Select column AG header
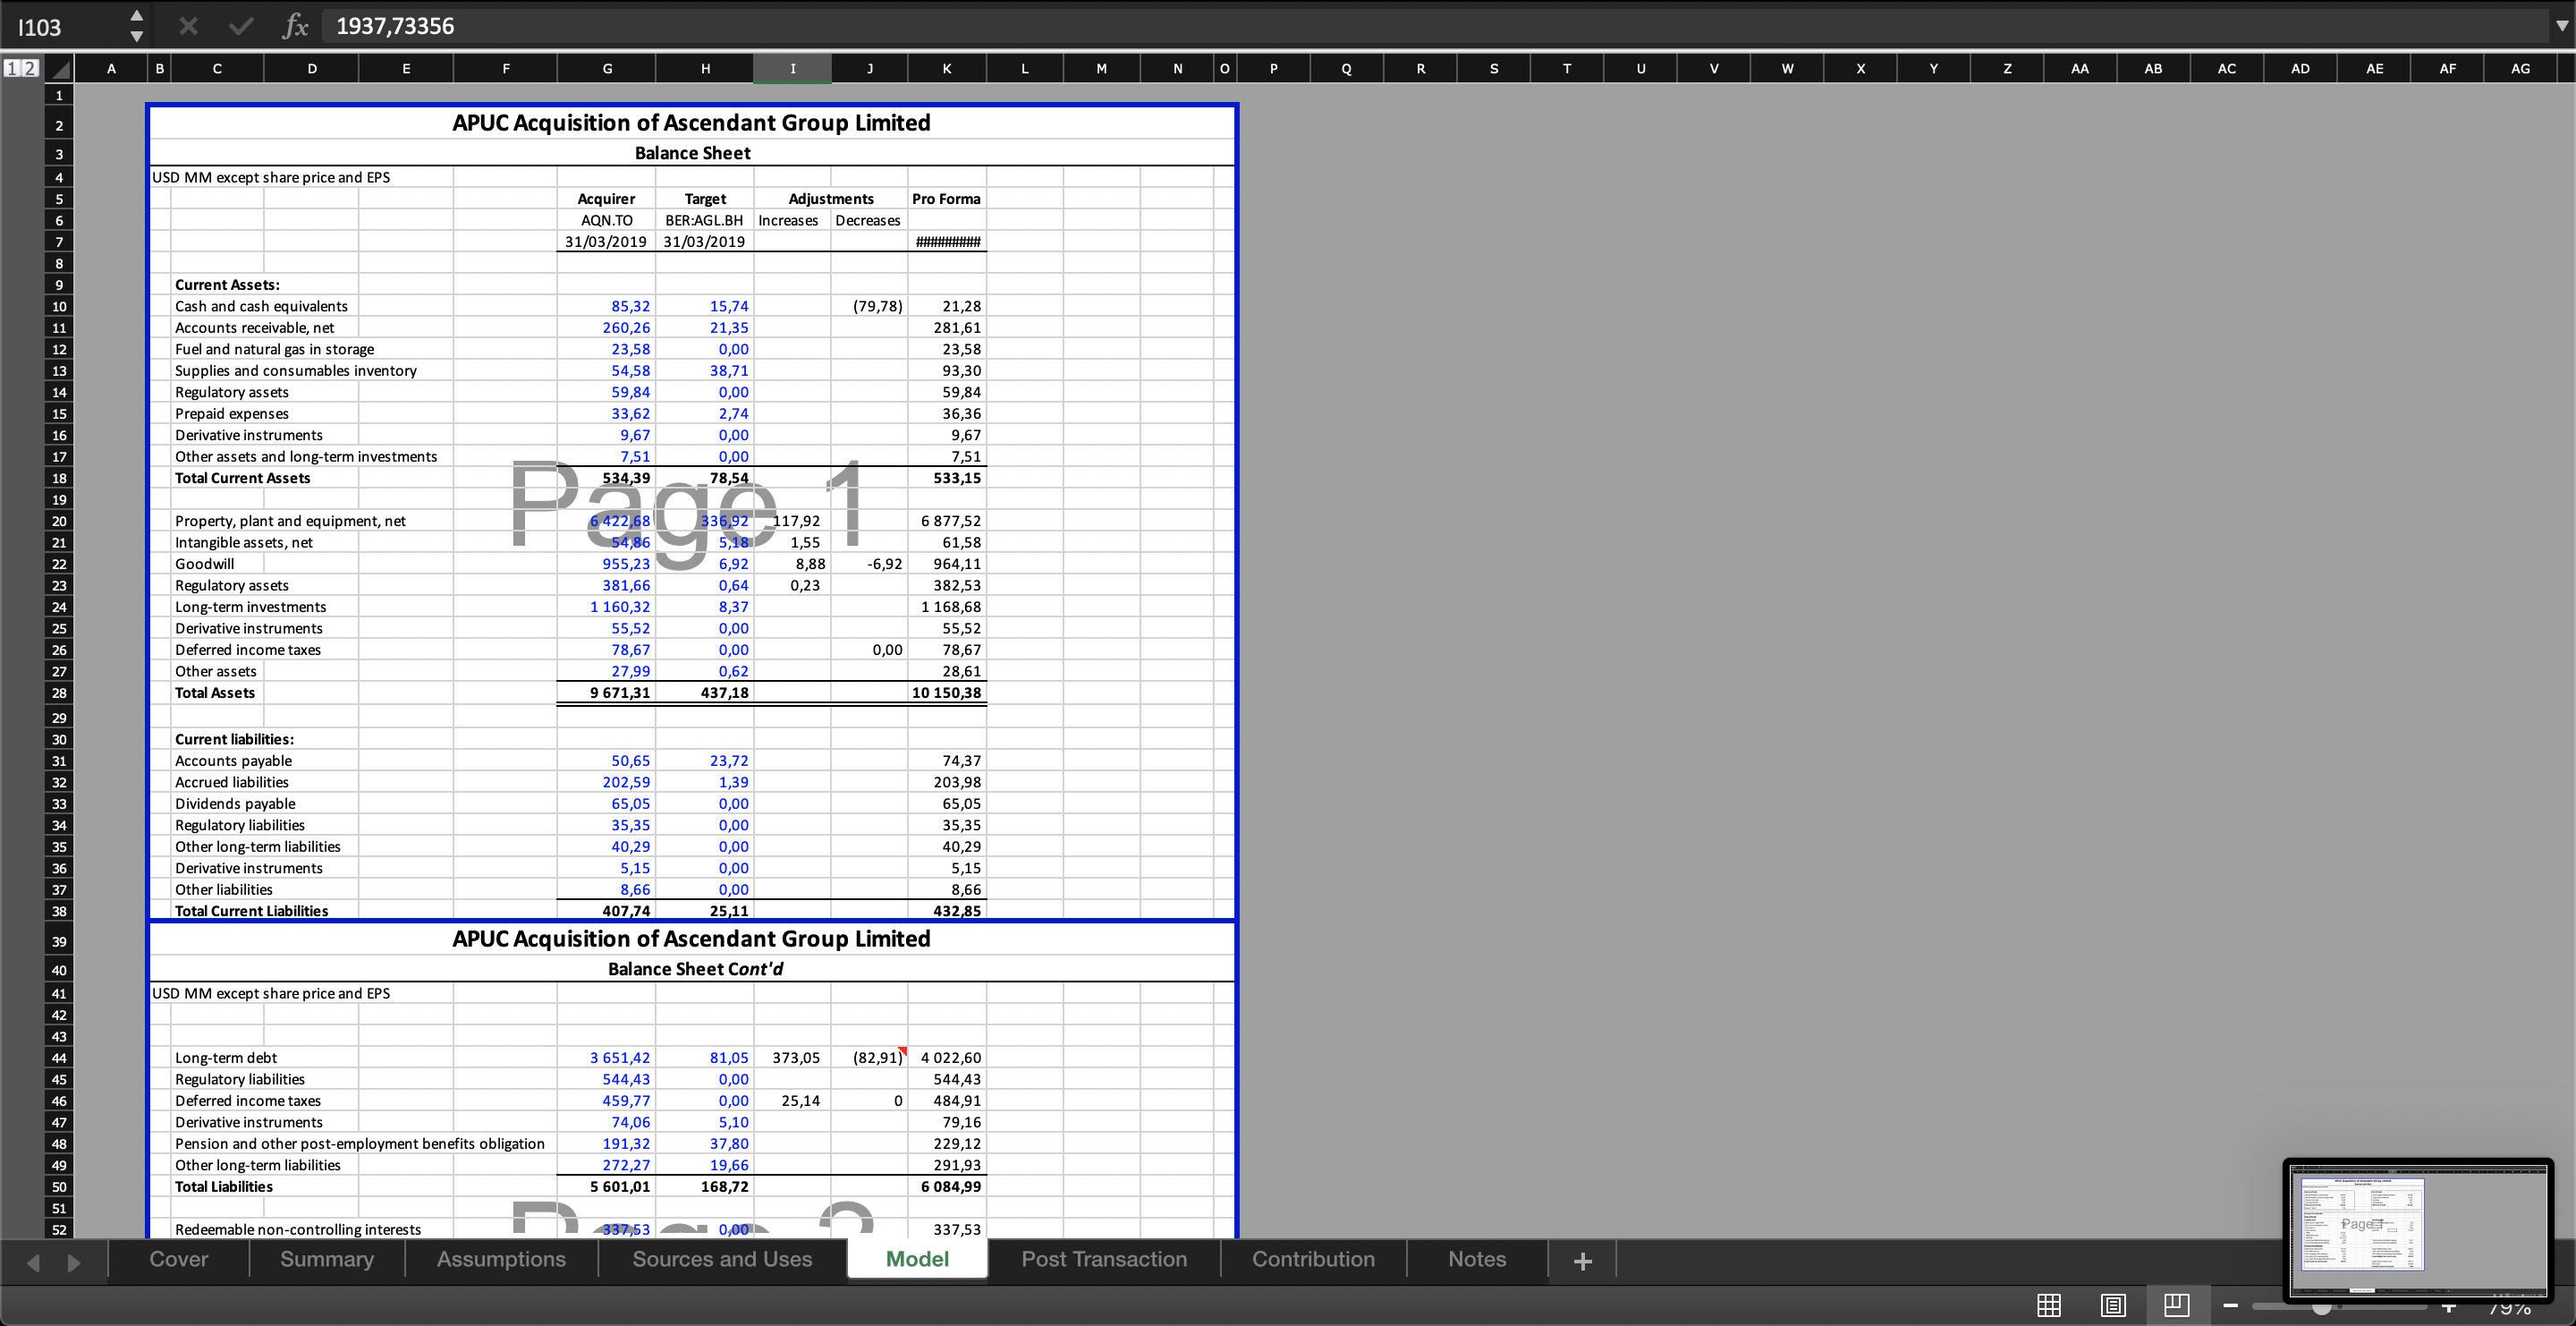This screenshot has height=1326, width=2576. coord(2520,69)
